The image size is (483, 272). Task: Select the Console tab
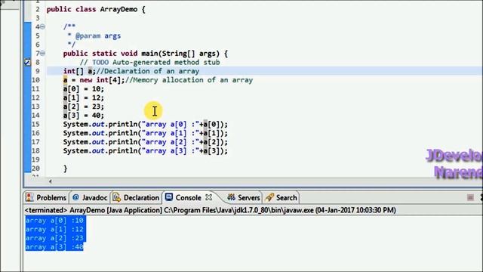188,197
